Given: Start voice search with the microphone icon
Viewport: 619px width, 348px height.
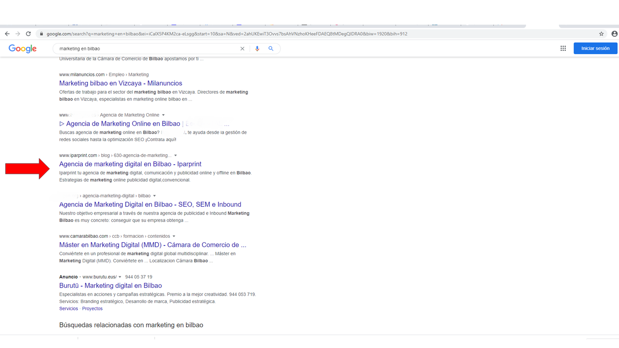Looking at the screenshot, I should pos(257,48).
